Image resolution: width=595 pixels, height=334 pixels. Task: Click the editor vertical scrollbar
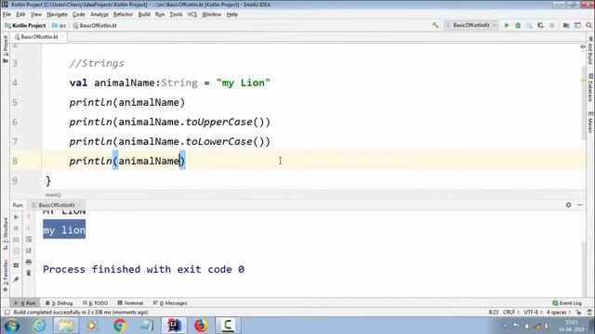(583, 102)
